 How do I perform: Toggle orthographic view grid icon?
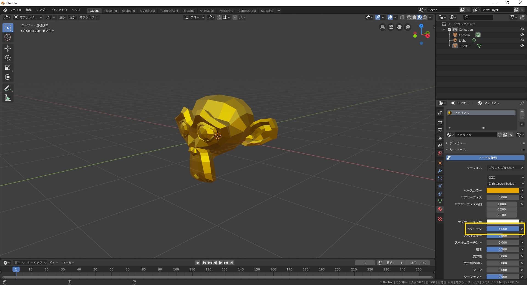pyautogui.click(x=382, y=27)
